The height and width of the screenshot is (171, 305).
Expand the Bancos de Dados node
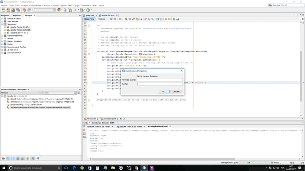click(2, 19)
